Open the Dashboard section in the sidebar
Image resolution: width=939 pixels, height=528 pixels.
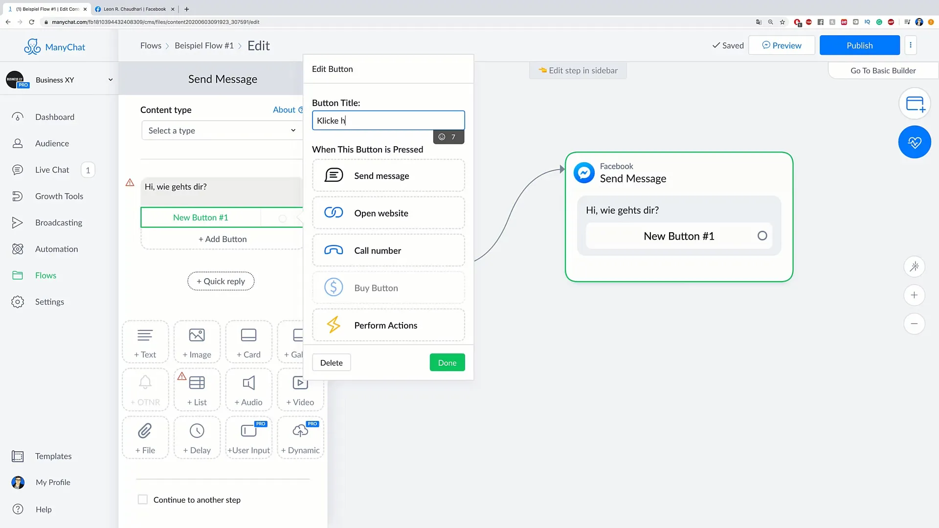[55, 117]
